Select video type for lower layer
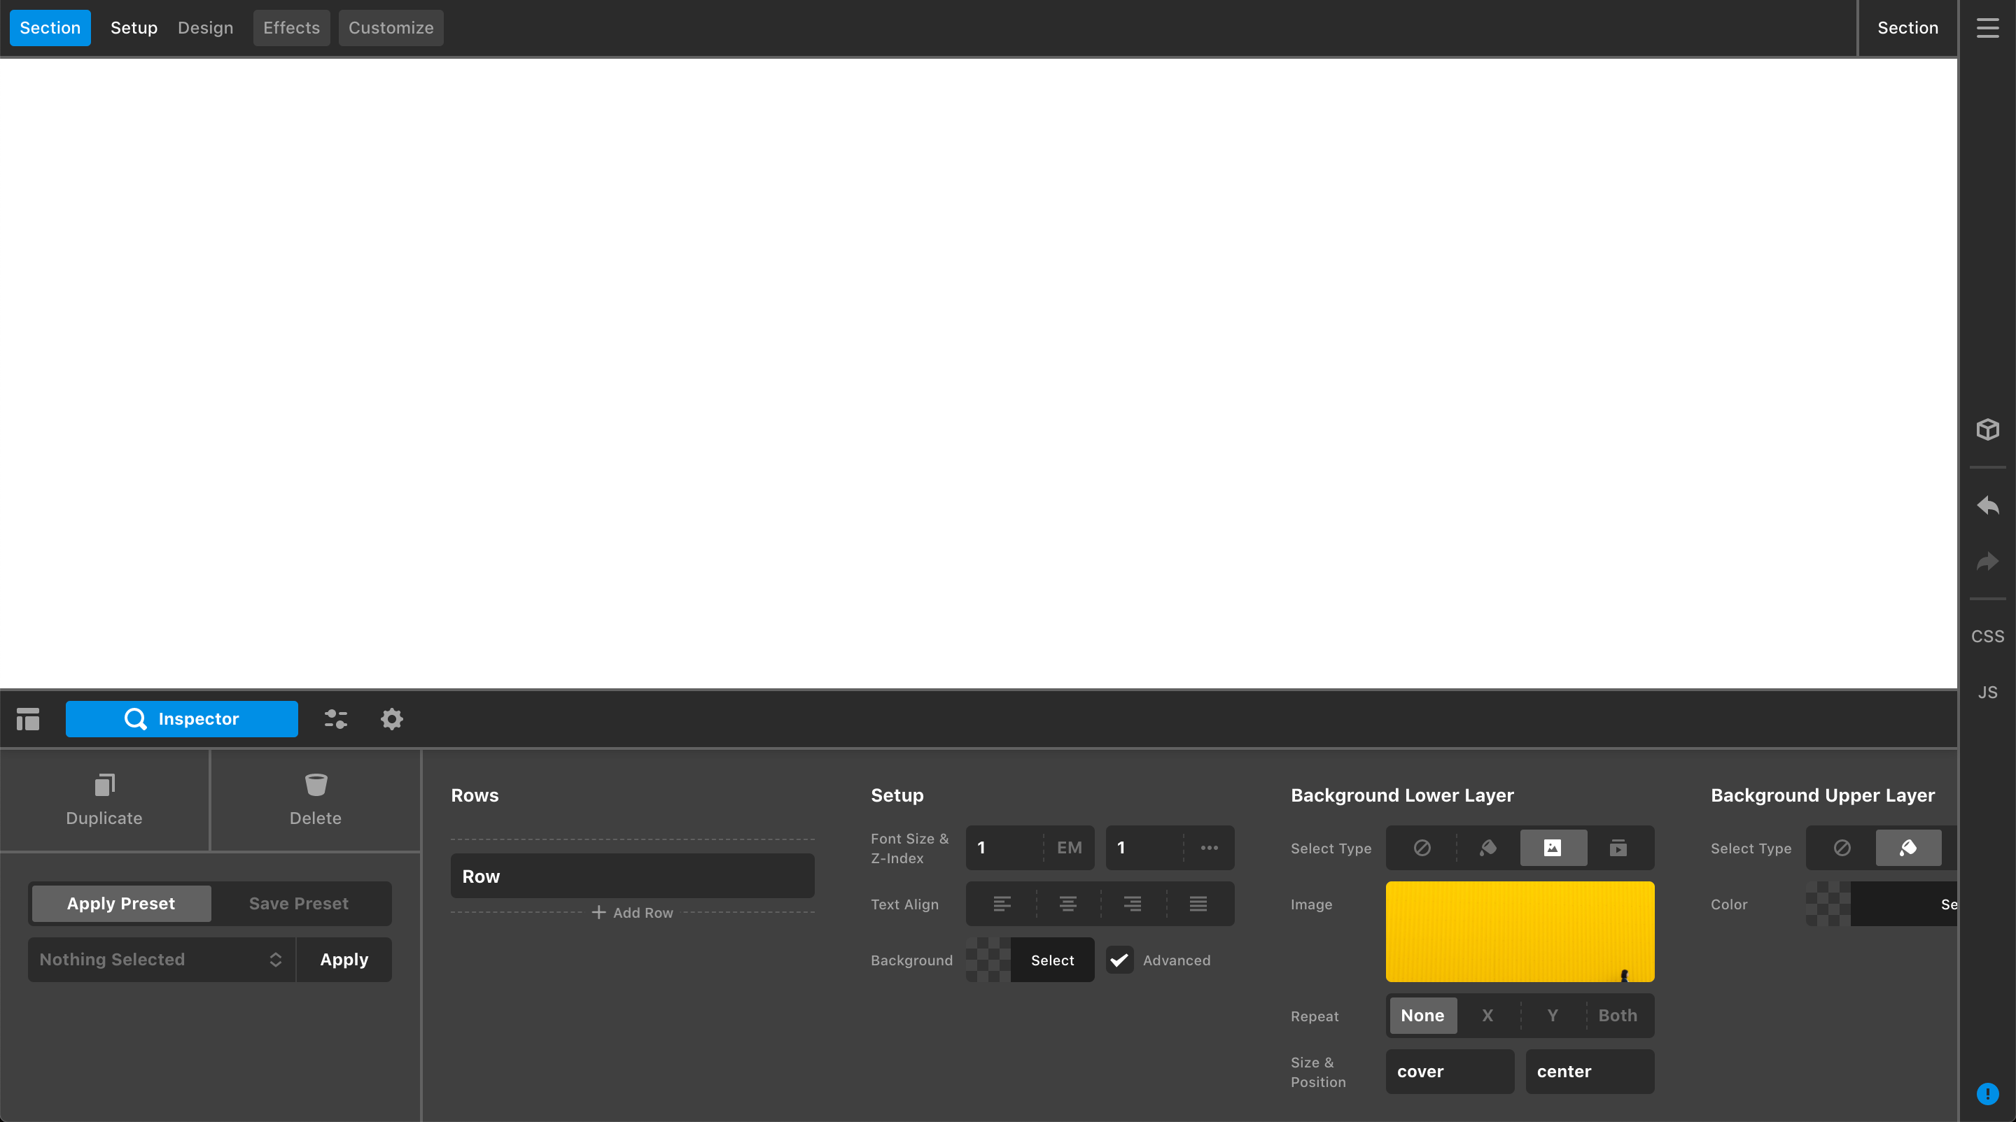 [x=1618, y=848]
